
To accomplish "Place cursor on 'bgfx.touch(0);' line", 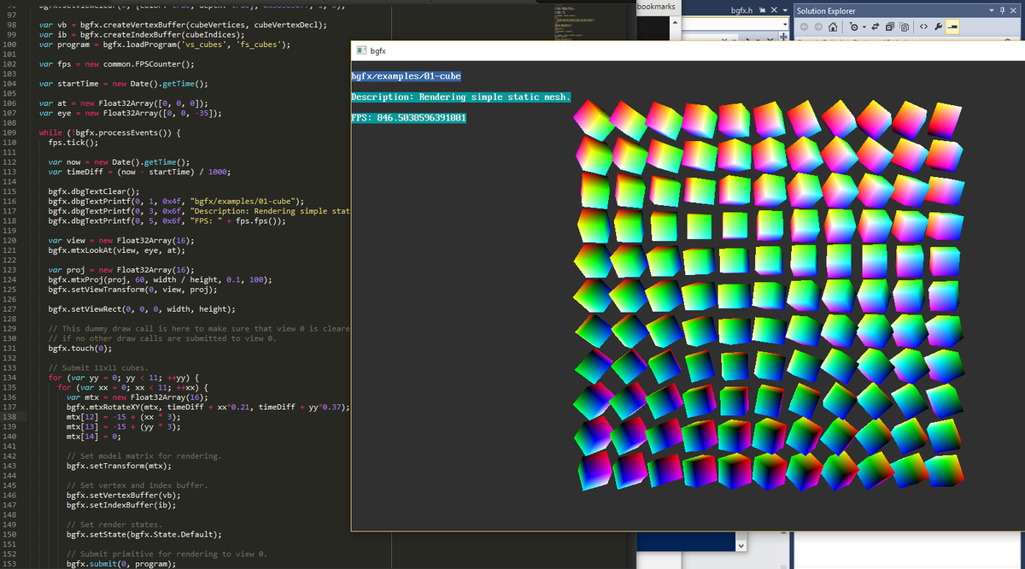I will tap(79, 348).
